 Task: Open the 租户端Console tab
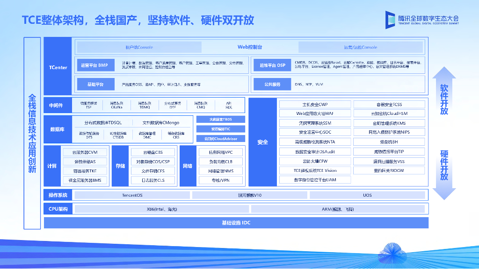[x=139, y=47]
